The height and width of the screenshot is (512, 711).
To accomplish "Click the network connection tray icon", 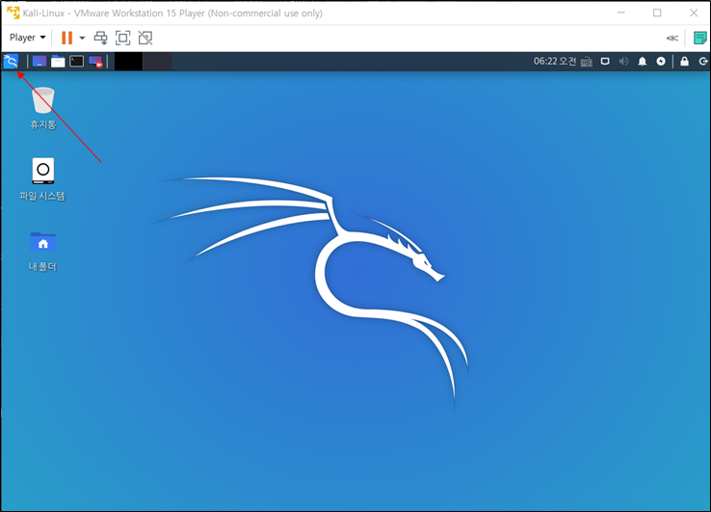I will (x=605, y=62).
